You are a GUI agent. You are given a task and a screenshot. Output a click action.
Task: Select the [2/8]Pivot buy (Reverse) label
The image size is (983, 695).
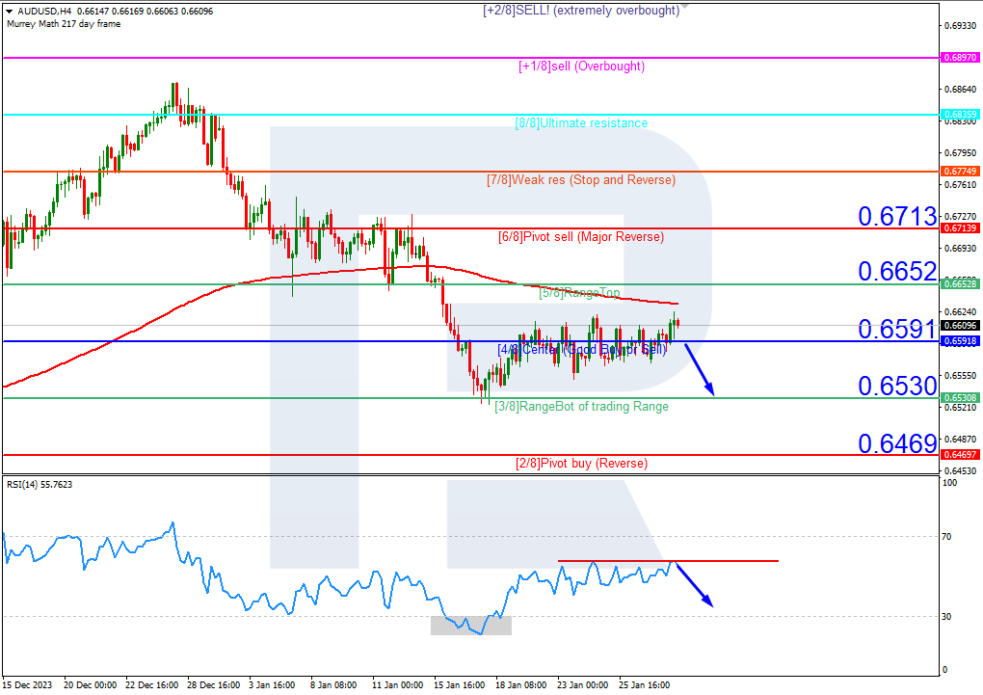[579, 464]
